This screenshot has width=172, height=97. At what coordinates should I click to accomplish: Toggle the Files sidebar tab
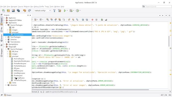[x=2, y=29]
